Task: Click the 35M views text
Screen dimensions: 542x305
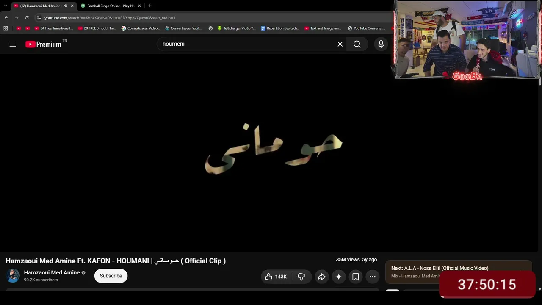Action: pos(348,260)
